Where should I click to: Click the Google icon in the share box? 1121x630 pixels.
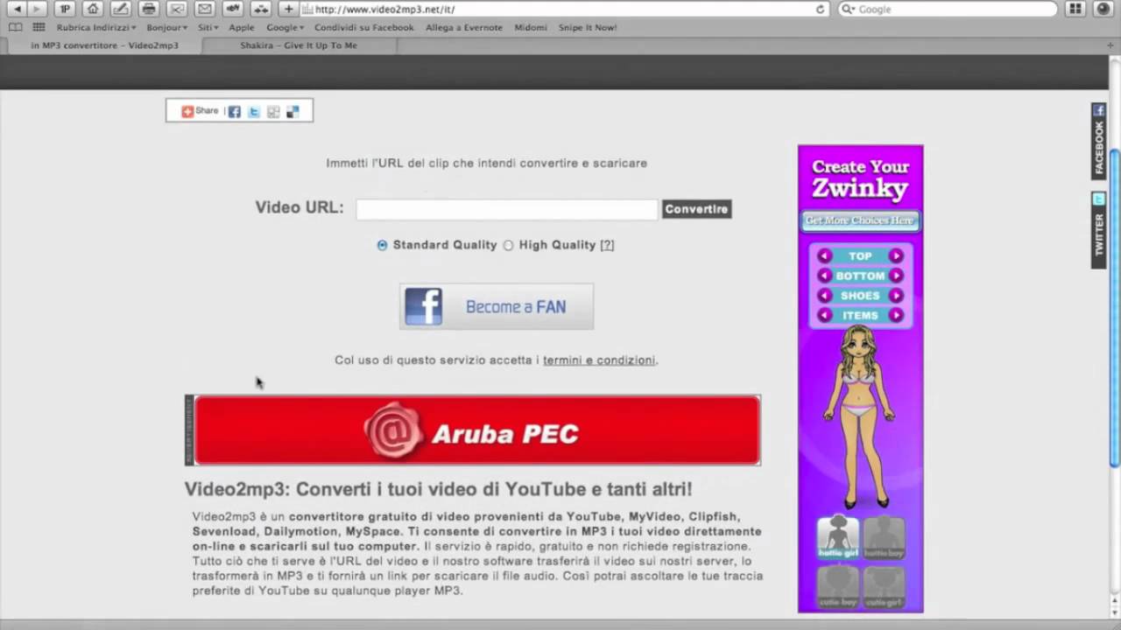coord(273,111)
